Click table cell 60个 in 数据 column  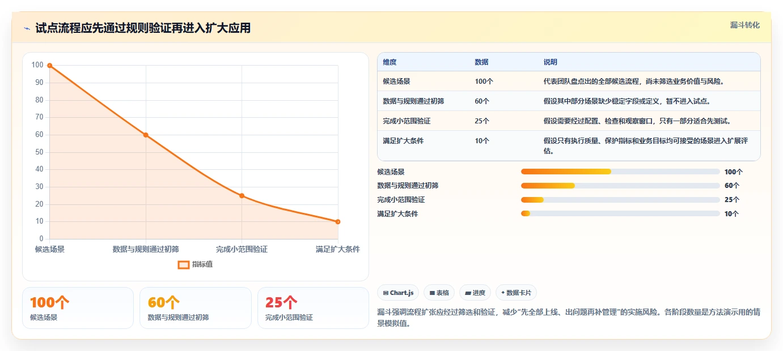[x=482, y=101]
